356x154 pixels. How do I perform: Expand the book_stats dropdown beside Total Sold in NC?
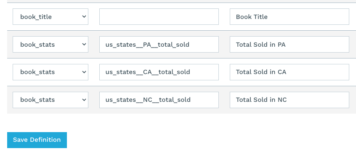coord(50,100)
